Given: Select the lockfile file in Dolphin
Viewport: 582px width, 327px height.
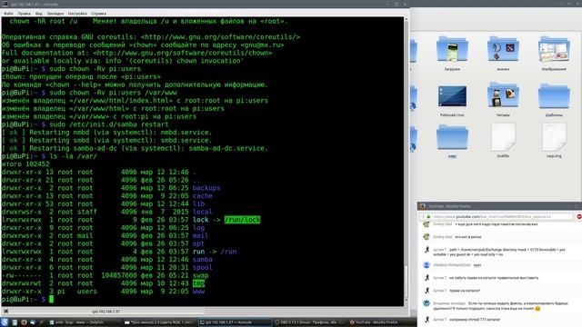Looking at the screenshot, I should pos(503,141).
